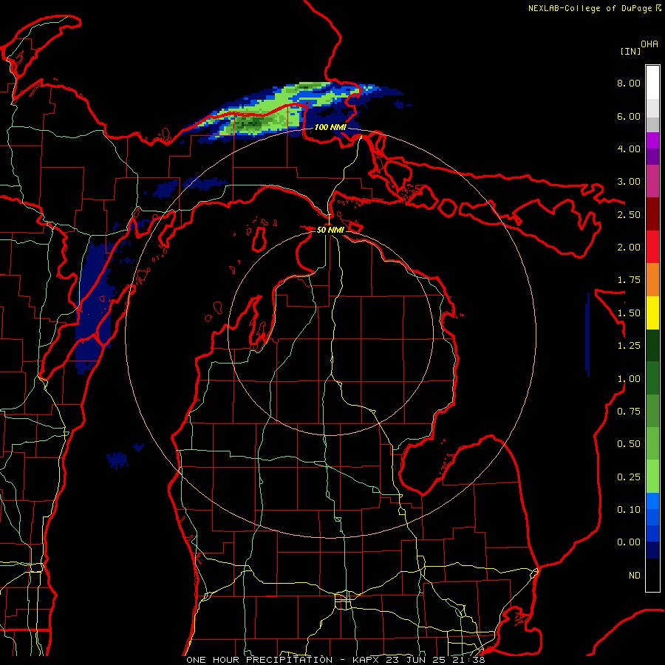Click the OHA product label above legend
Viewport: 665px width, 665px height.
click(649, 44)
